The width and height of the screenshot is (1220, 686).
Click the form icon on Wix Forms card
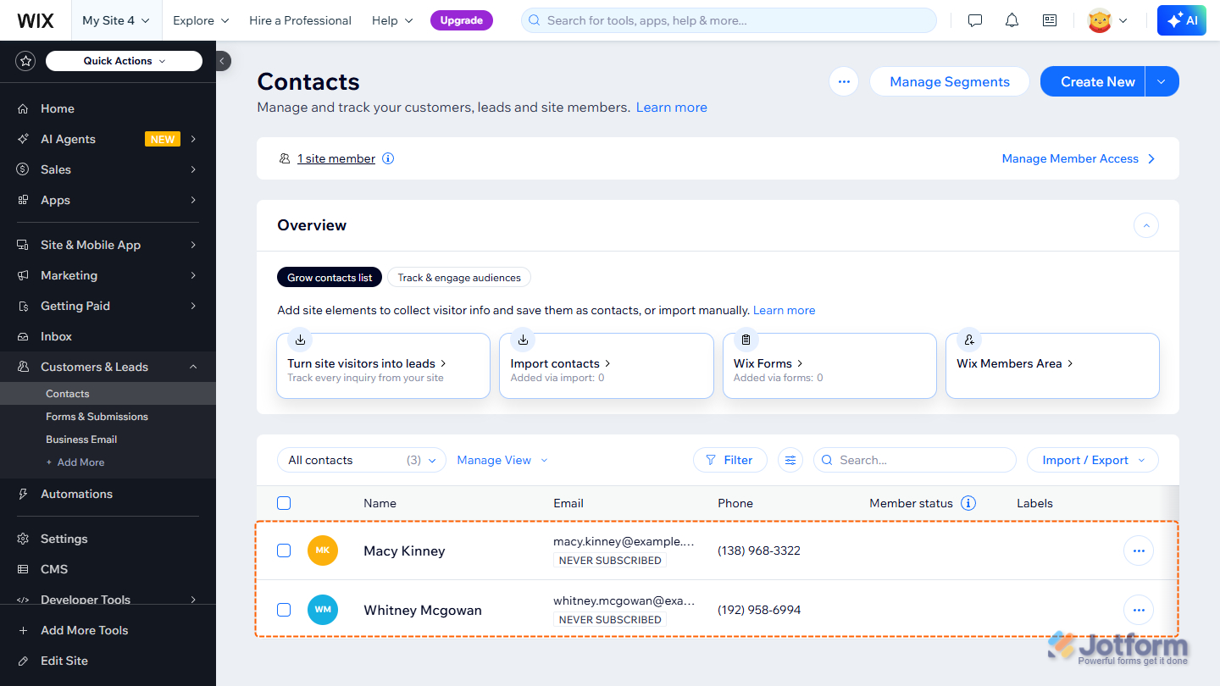point(746,340)
